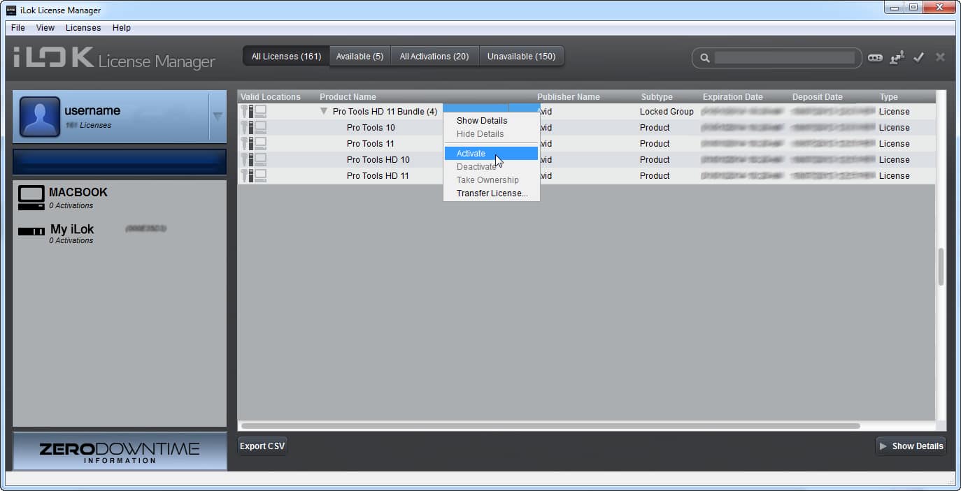Click the My iLok dongle icon
961x491 pixels.
(x=31, y=231)
